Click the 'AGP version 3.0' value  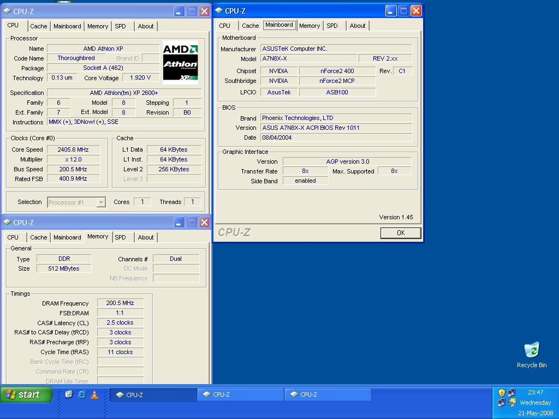click(347, 161)
